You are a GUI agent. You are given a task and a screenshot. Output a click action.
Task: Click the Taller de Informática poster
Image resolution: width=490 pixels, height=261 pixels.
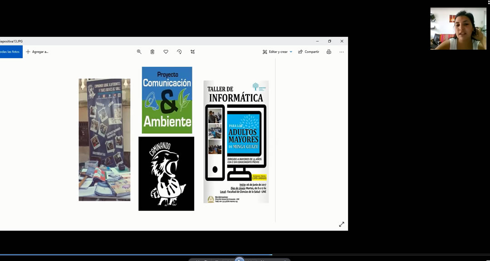pyautogui.click(x=236, y=142)
